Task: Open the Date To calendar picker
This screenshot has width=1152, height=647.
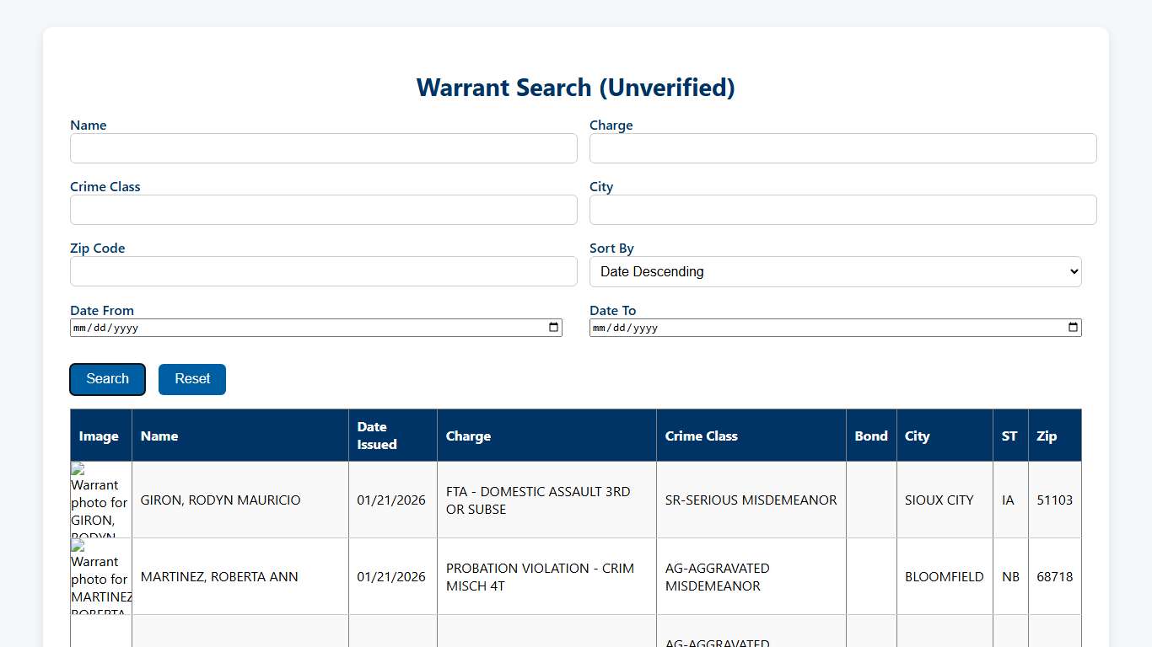Action: point(1072,327)
